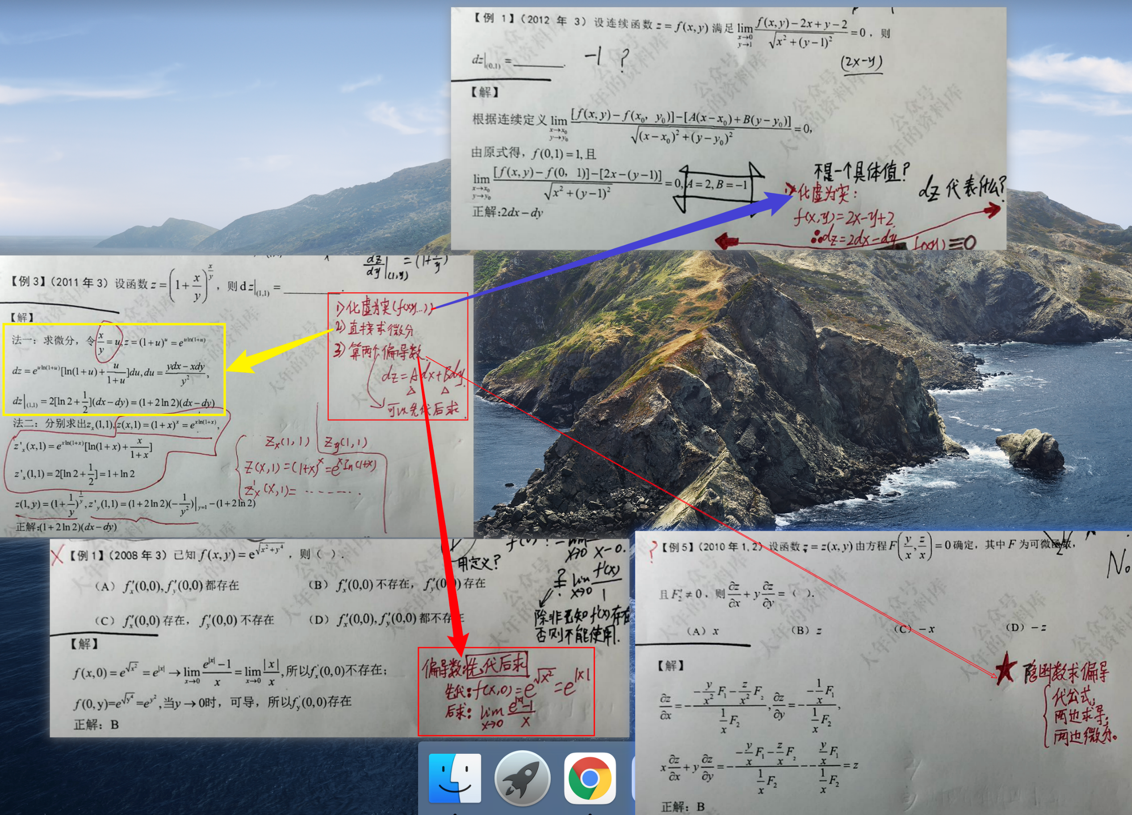Select answer option (A) x in 例5
The height and width of the screenshot is (815, 1132).
click(x=703, y=632)
